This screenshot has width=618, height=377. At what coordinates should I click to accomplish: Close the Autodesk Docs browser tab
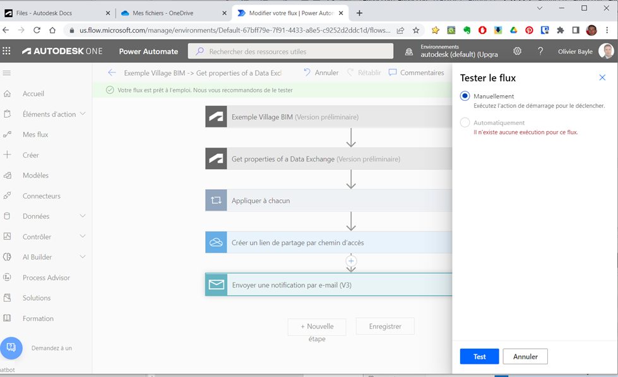click(108, 13)
